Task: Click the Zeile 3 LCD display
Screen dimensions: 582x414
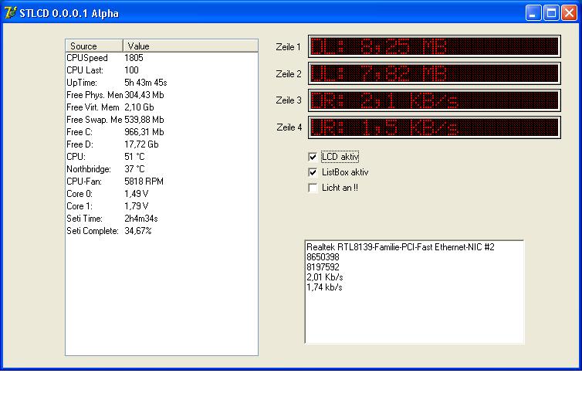Action: [x=434, y=100]
